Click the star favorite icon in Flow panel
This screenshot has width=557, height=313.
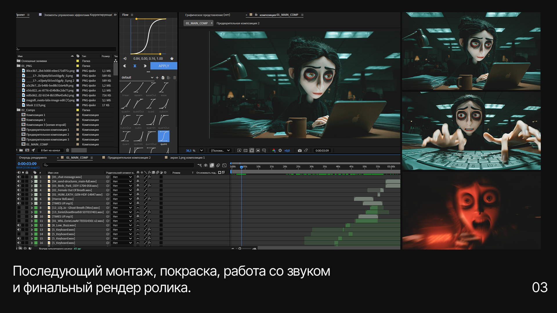pyautogui.click(x=172, y=59)
